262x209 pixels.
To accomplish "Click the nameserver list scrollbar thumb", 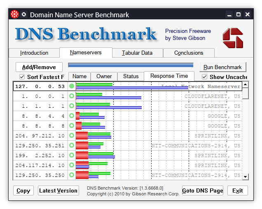I will pyautogui.click(x=245, y=93).
